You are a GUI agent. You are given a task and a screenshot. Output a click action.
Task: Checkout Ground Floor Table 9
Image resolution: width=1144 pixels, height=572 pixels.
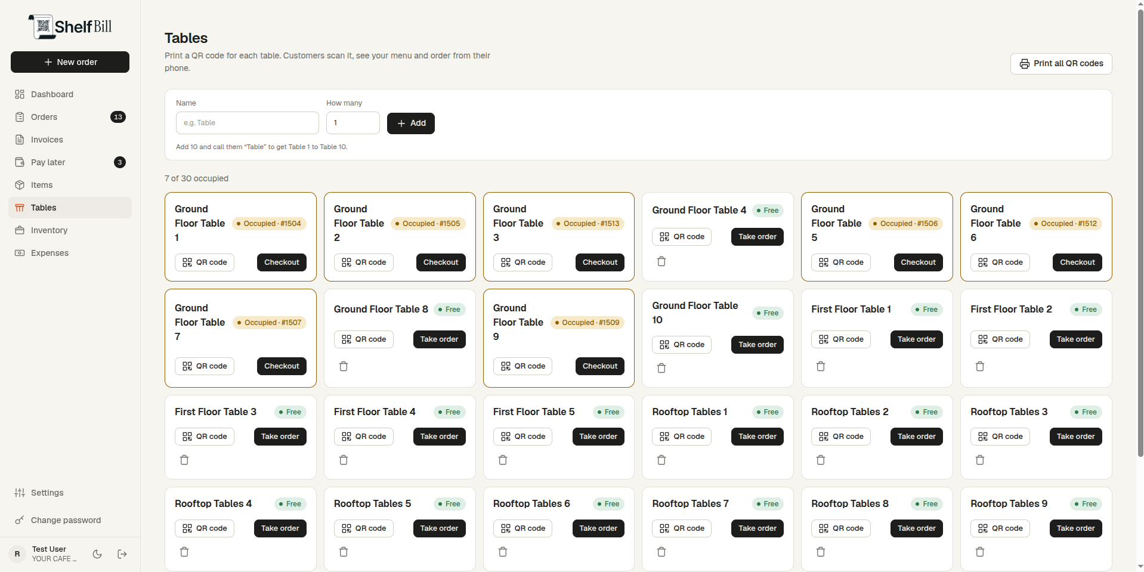point(600,366)
